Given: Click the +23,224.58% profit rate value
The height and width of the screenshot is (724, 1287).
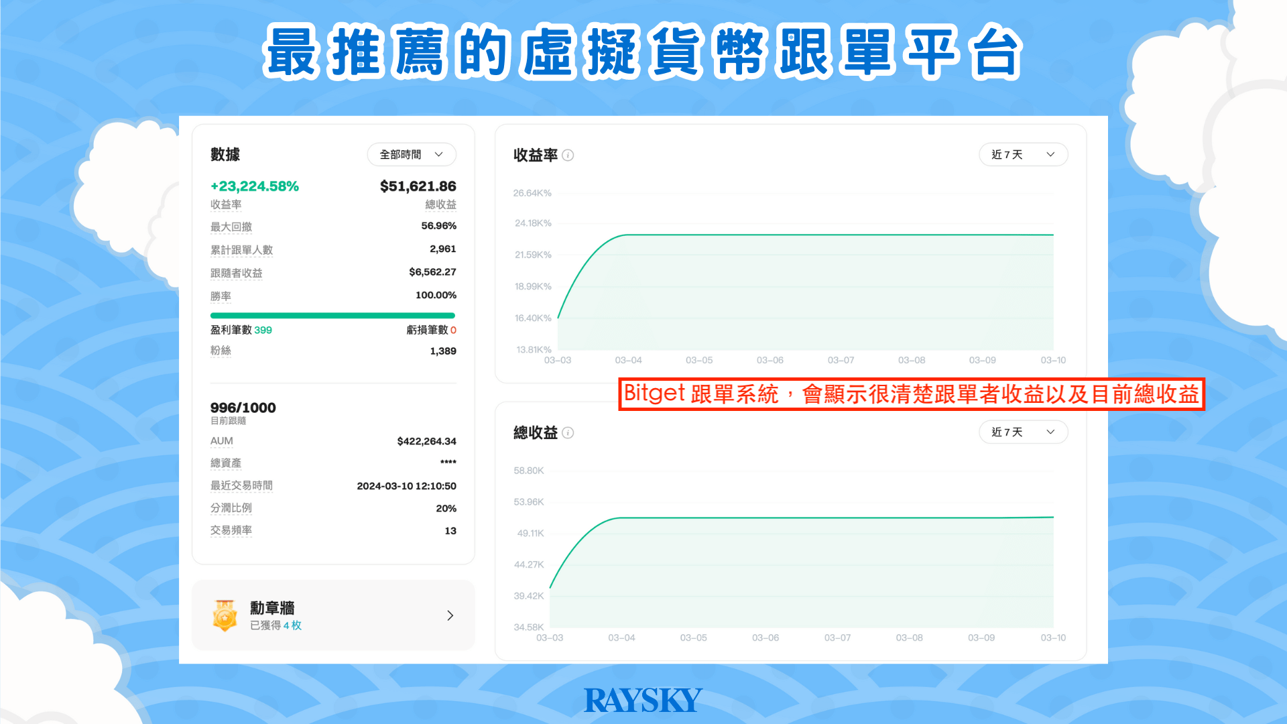Looking at the screenshot, I should point(255,186).
